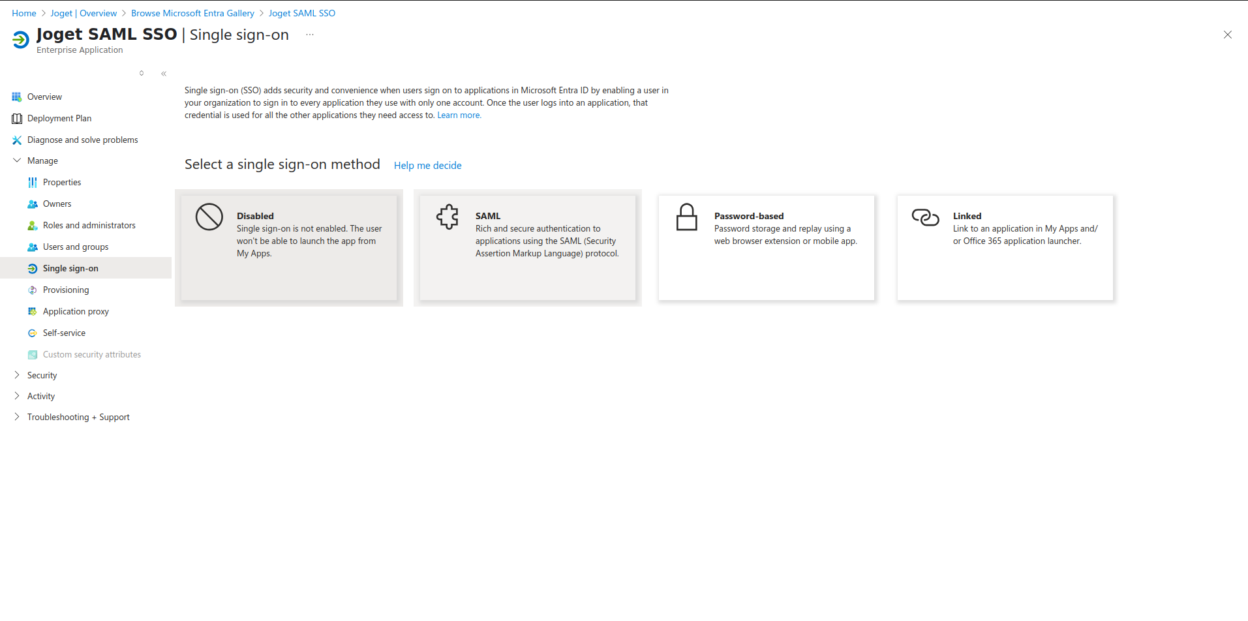The width and height of the screenshot is (1248, 621).
Task: Click the Password-based padlock icon
Action: [686, 217]
